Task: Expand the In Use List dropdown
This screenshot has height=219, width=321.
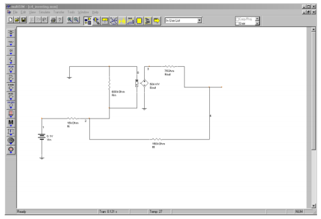Action: (199, 21)
